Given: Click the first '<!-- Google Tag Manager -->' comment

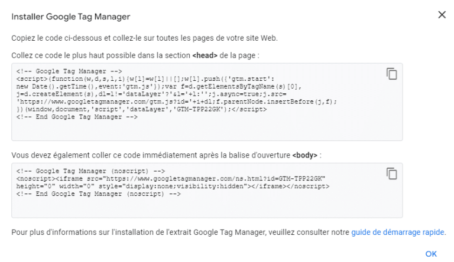Looking at the screenshot, I should 69,71.
